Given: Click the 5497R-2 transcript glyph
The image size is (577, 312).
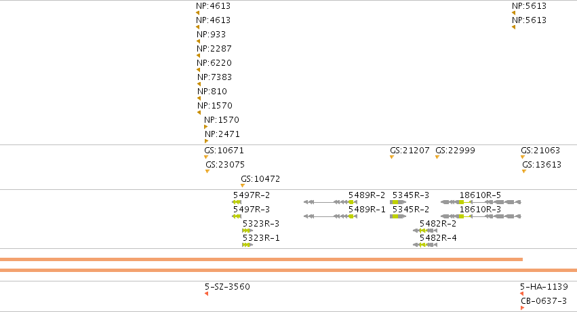Looking at the screenshot, I should pyautogui.click(x=237, y=202).
